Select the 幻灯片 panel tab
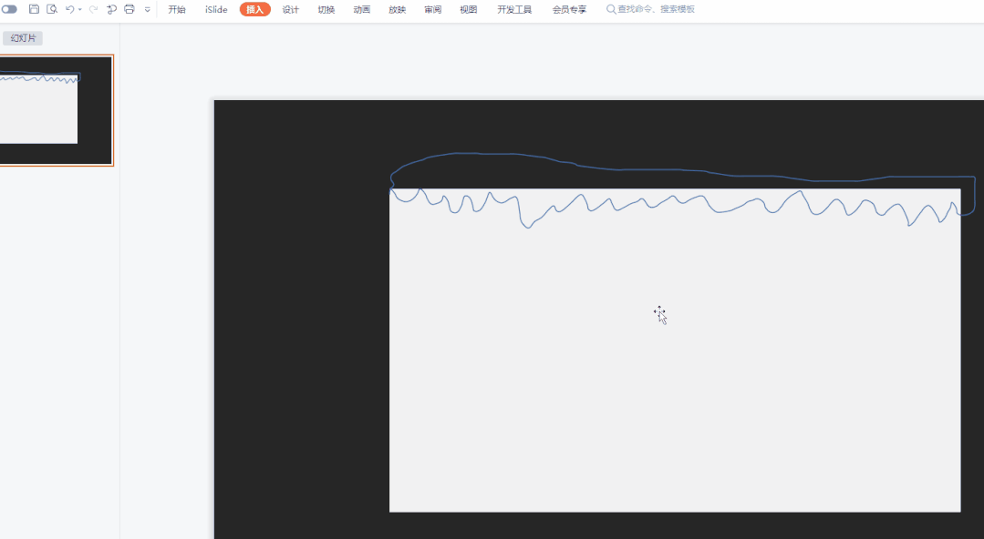Screen dimensions: 984x539 tap(23, 38)
